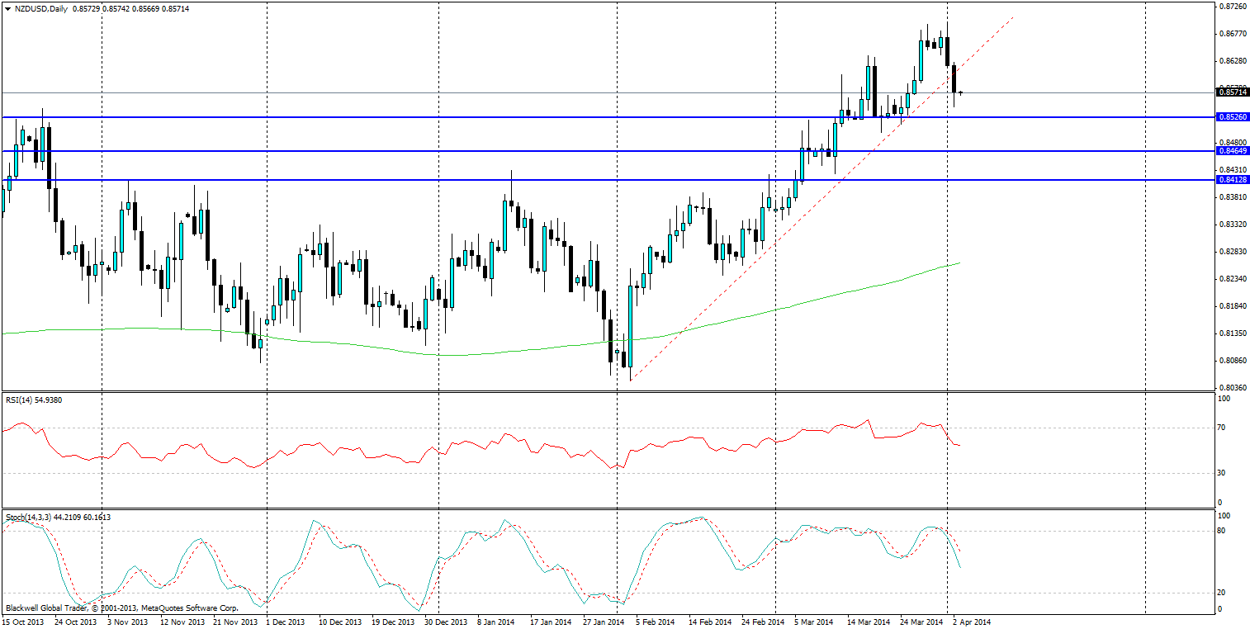Click the 0.86770 price axis label
This screenshot has width=1250, height=629.
point(1232,34)
